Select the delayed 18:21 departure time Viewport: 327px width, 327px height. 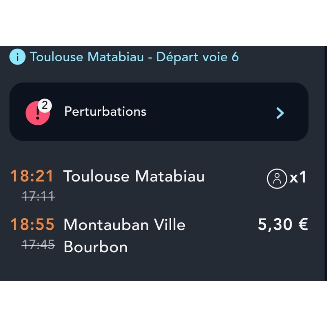(x=32, y=177)
